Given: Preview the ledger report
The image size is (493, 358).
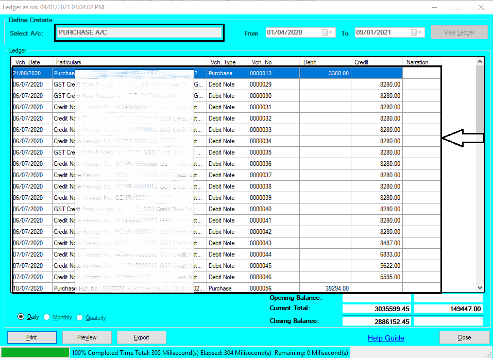Looking at the screenshot, I should (x=87, y=337).
